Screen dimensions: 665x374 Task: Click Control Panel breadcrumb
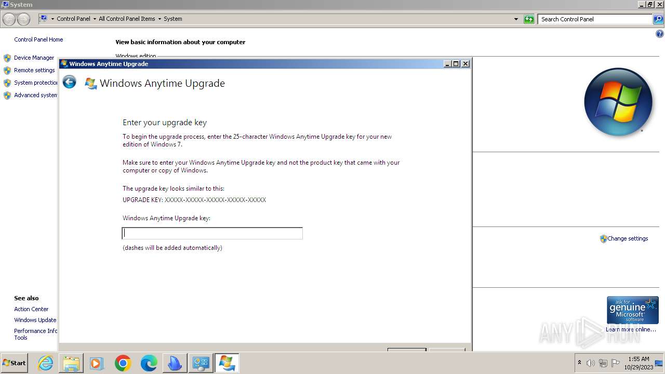[73, 19]
